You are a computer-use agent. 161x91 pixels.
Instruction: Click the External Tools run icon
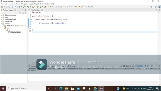click(x=32, y=7)
